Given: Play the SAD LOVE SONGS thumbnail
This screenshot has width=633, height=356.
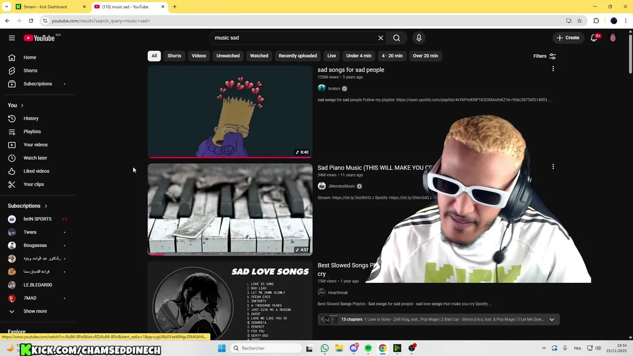Looking at the screenshot, I should [230, 301].
